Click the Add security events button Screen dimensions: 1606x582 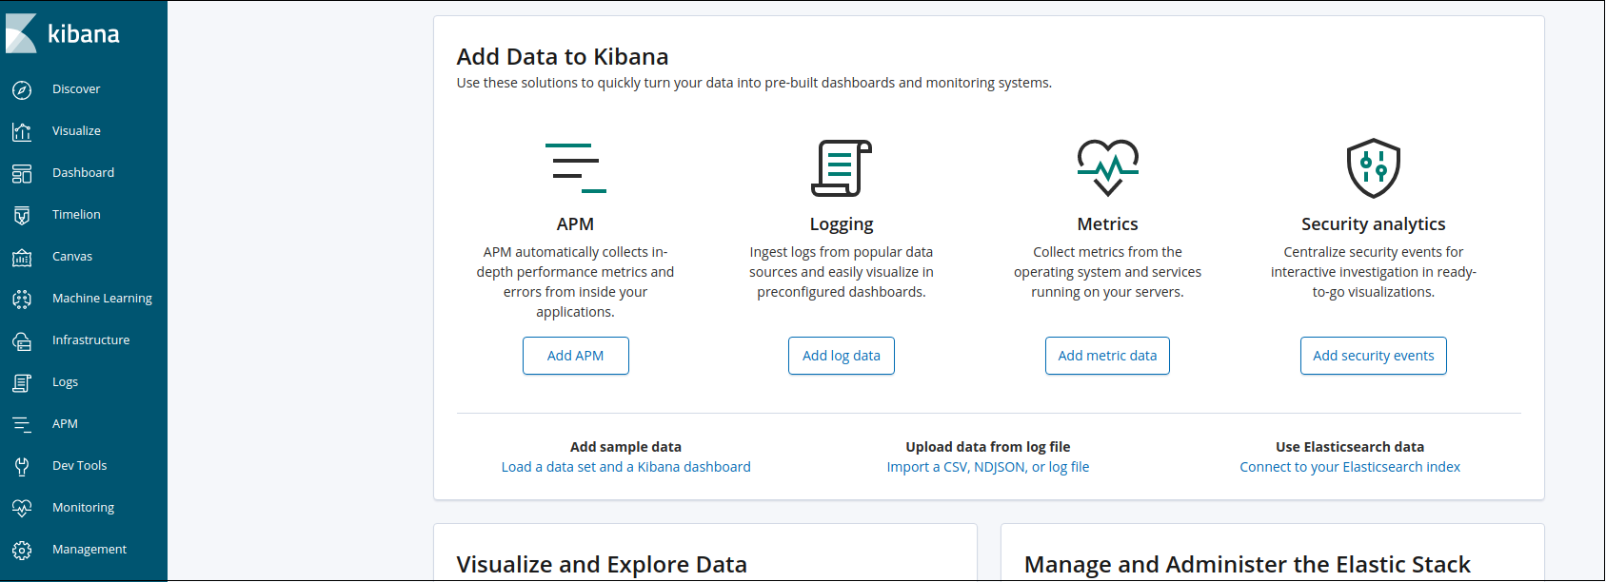[1374, 356]
